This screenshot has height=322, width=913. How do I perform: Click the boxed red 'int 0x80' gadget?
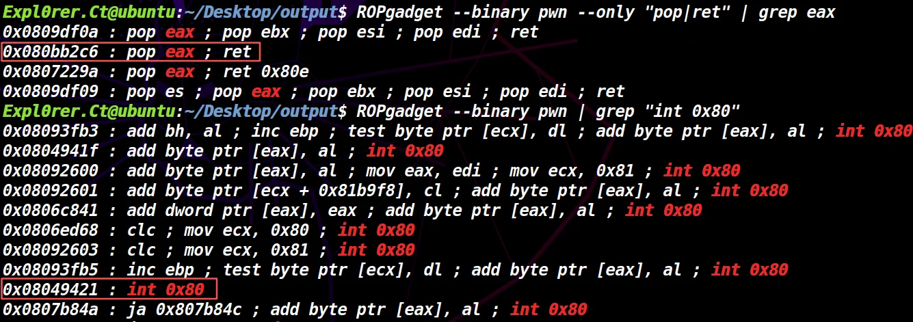point(166,290)
